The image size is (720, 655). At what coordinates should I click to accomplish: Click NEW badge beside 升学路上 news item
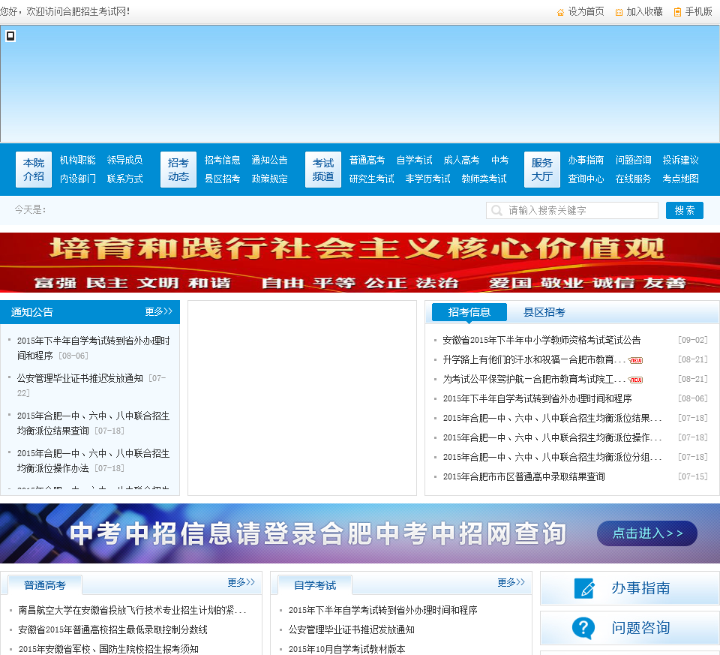click(x=635, y=361)
